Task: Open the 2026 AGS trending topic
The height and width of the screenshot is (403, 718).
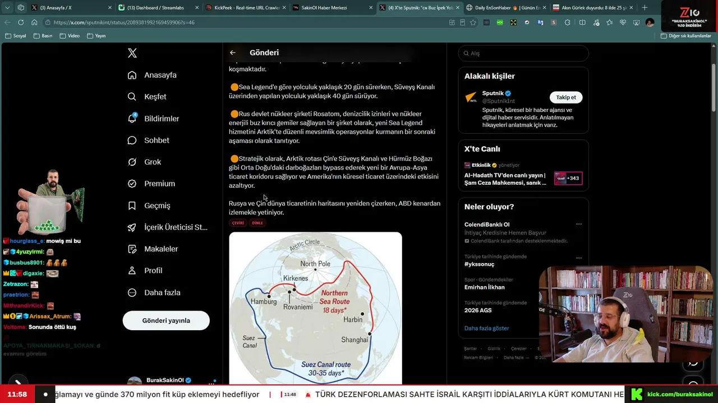Action: tap(478, 310)
